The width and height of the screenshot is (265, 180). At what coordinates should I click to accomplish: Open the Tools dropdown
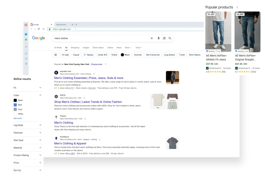click(139, 48)
